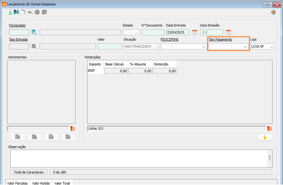Click the orange power icon top right

click(x=273, y=12)
